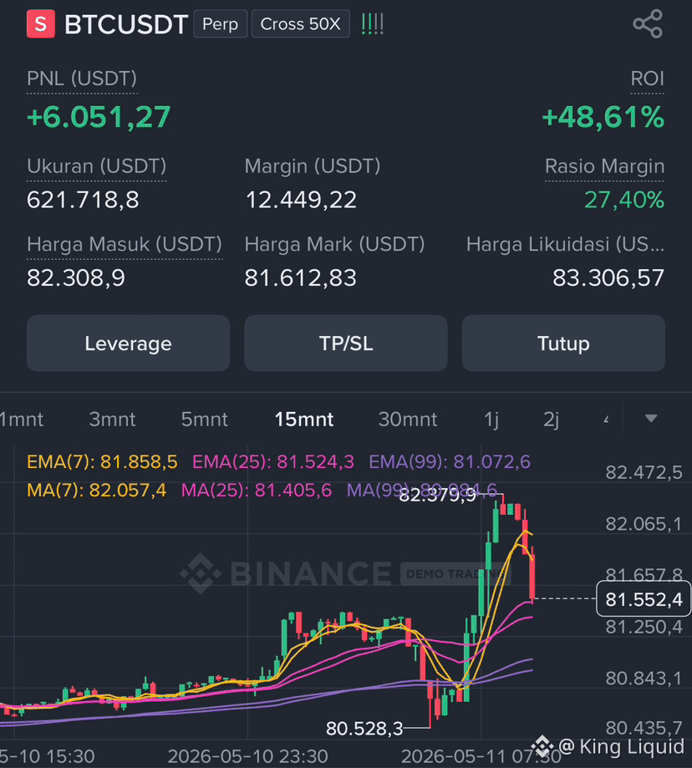Switch chart to 5mnt interval
Viewport: 692px width, 768px height.
pyautogui.click(x=204, y=420)
